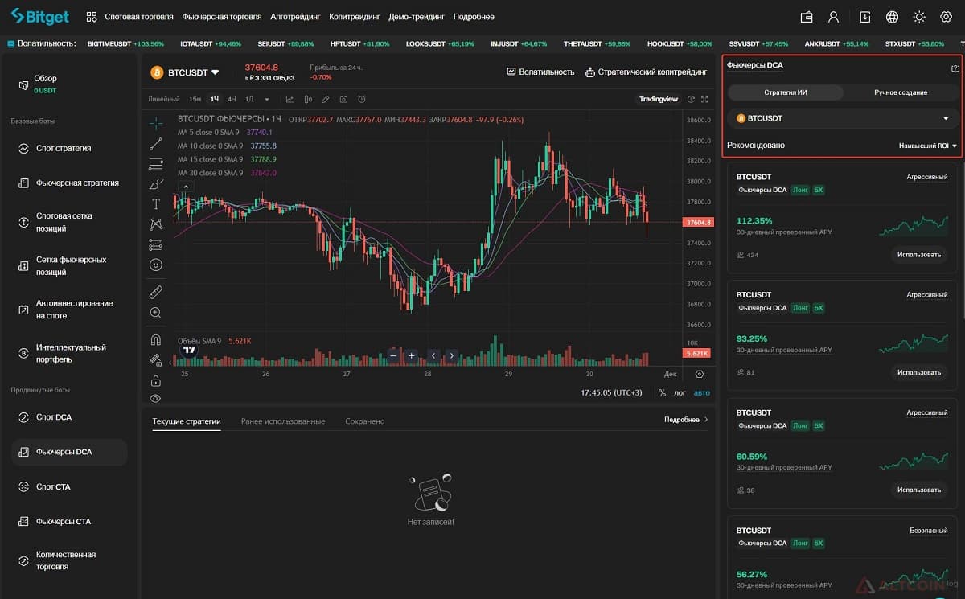Open Фьючерсная торговля menu
The image size is (965, 599).
(222, 17)
